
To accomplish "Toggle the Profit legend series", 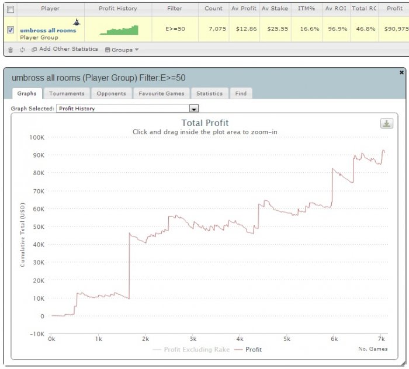I will [248, 350].
